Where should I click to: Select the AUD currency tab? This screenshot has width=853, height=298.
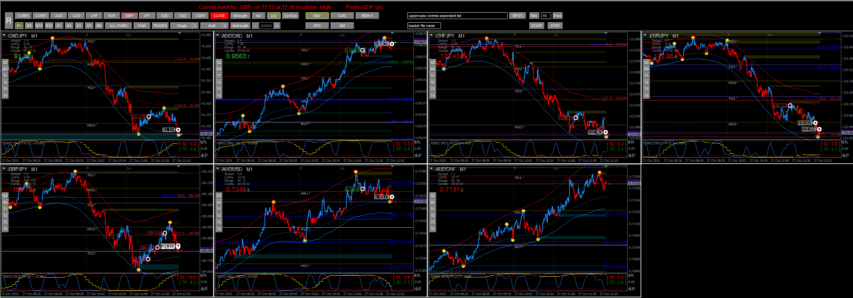point(59,16)
